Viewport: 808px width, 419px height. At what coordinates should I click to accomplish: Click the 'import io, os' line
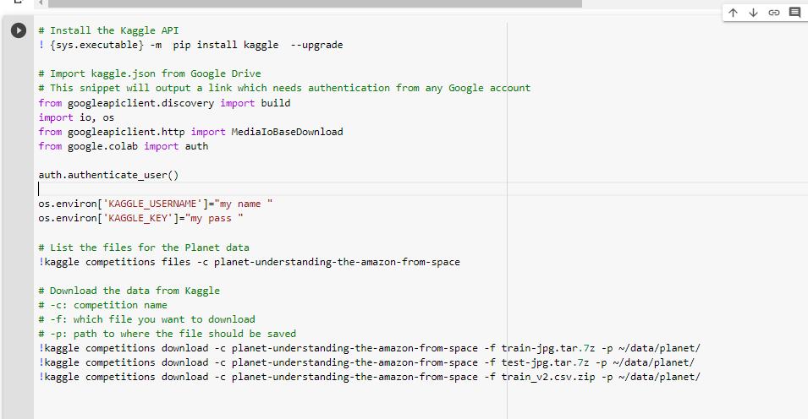point(76,117)
